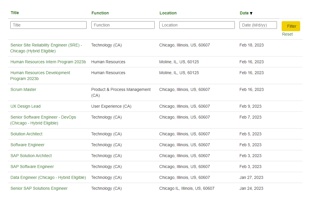Click the yellow Filter button
The width and height of the screenshot is (322, 198).
(291, 26)
